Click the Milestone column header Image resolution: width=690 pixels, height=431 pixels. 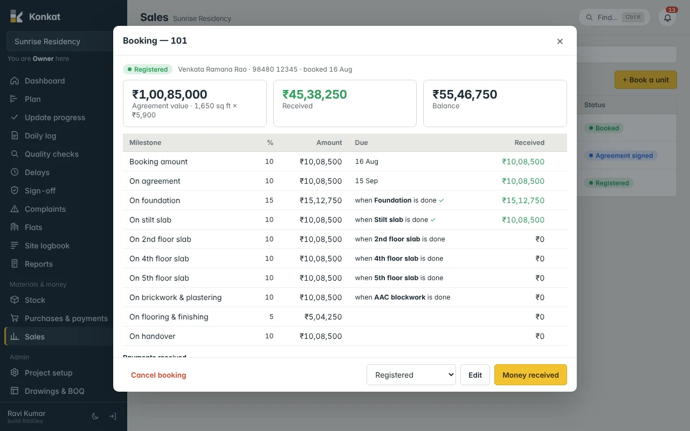(x=145, y=143)
